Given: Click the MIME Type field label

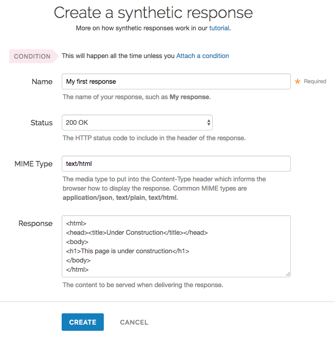Looking at the screenshot, I should [x=33, y=164].
